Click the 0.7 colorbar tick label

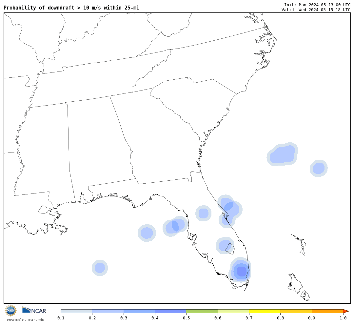point(249,318)
